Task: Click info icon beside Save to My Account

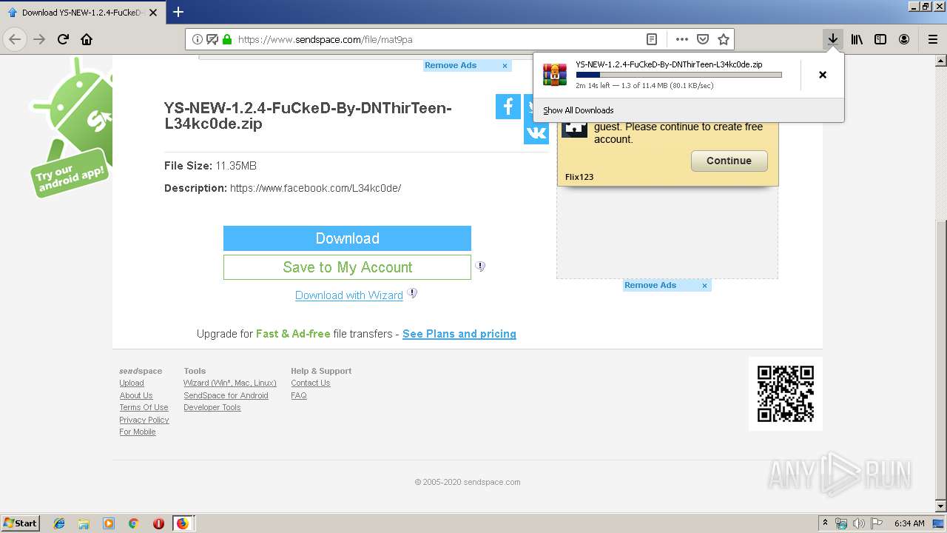Action: coord(480,266)
